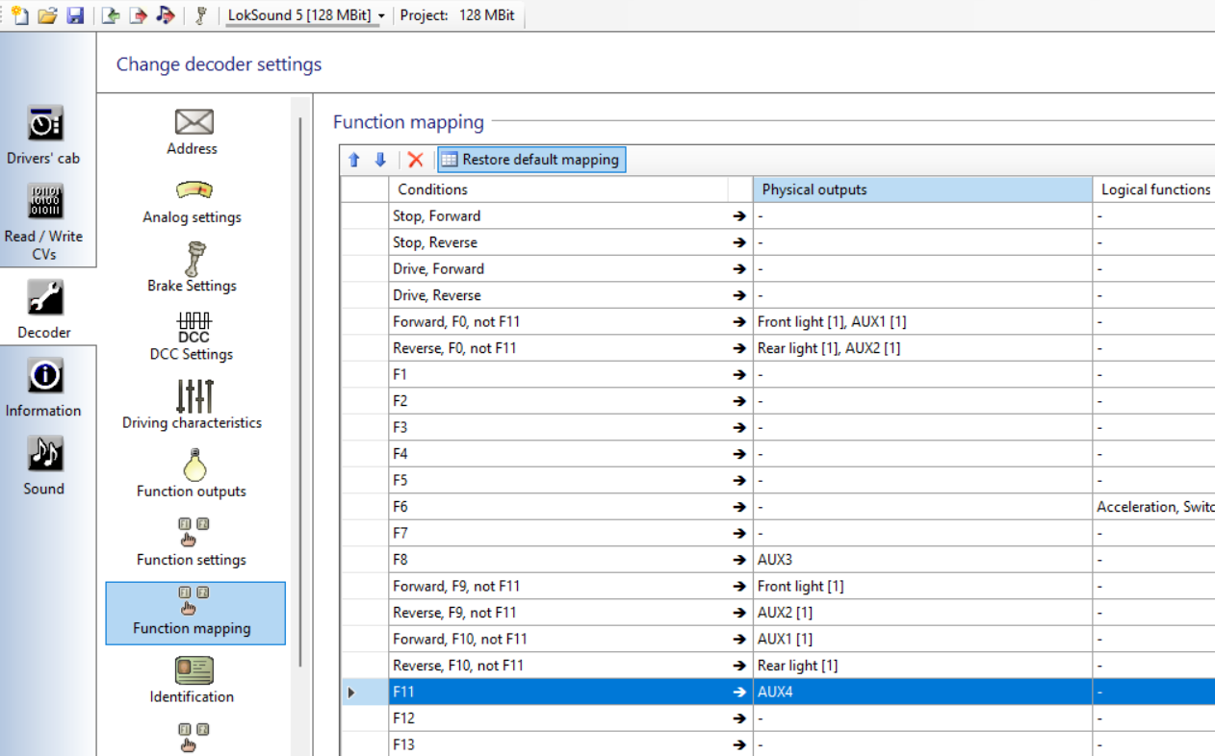Click the write sound data icon with music notes
Image resolution: width=1215 pixels, height=756 pixels.
coord(166,15)
